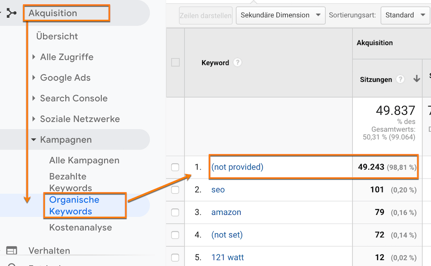Open the Keyword column help icon
The image size is (431, 266).
click(x=237, y=63)
